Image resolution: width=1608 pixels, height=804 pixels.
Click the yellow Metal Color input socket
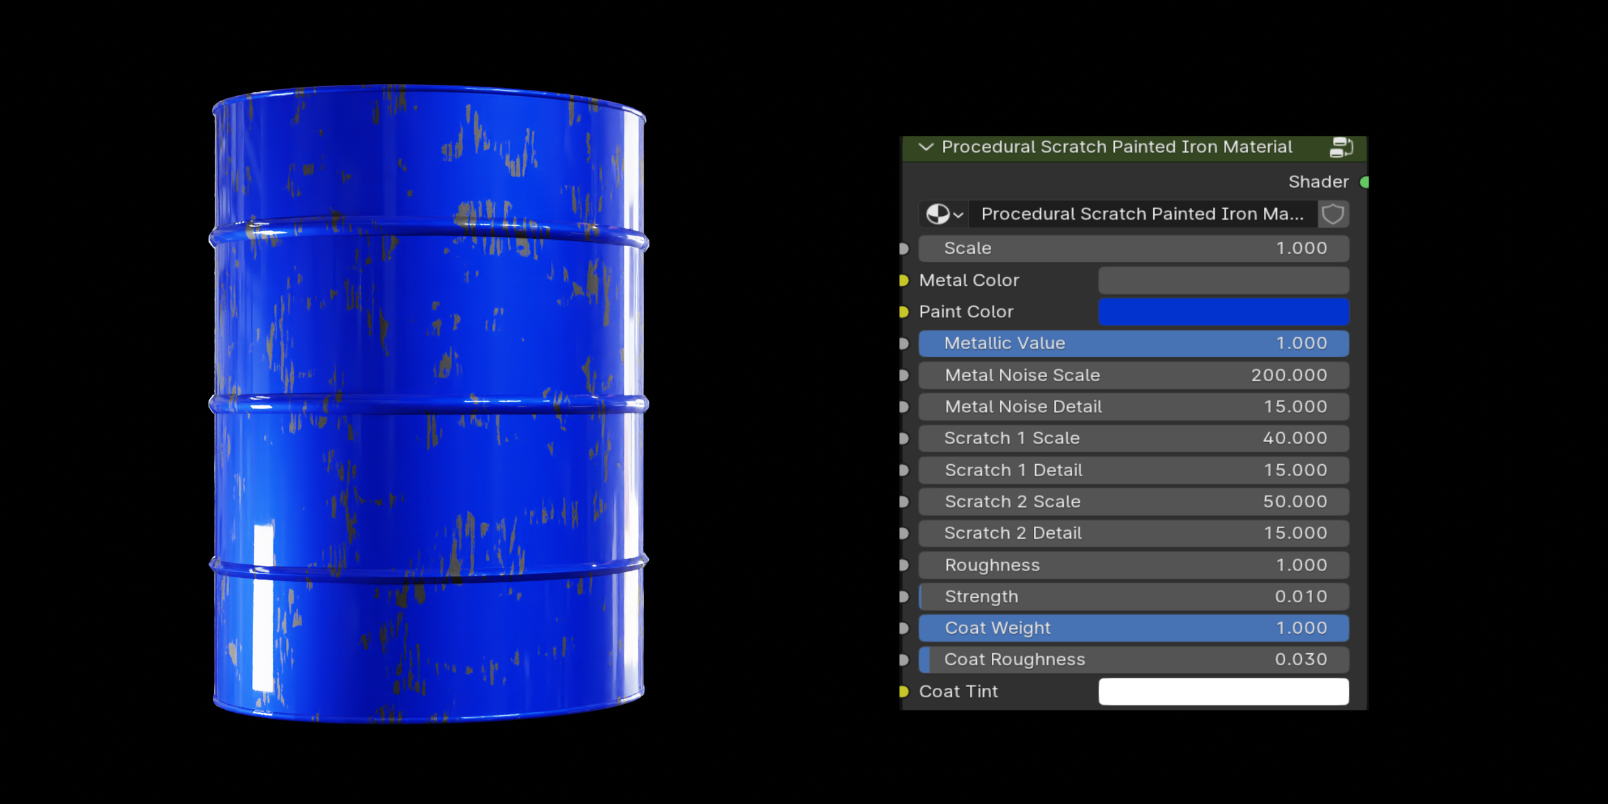903,280
